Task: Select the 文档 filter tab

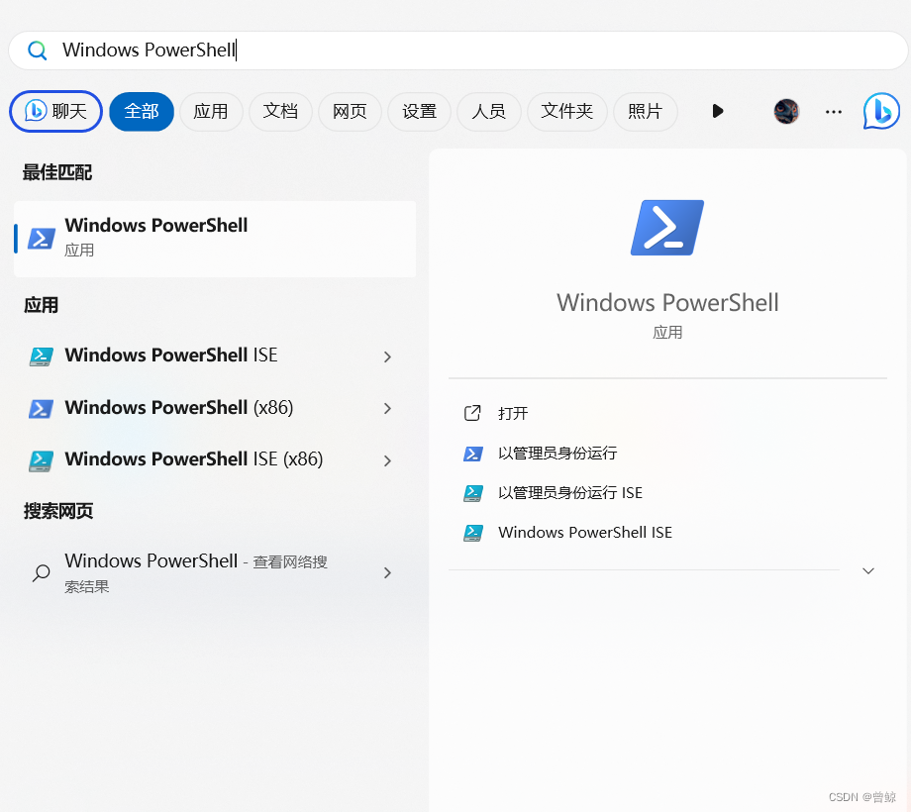Action: [280, 111]
